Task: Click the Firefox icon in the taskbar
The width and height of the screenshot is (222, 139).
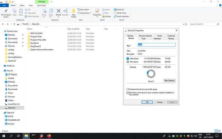Action: 49,136
